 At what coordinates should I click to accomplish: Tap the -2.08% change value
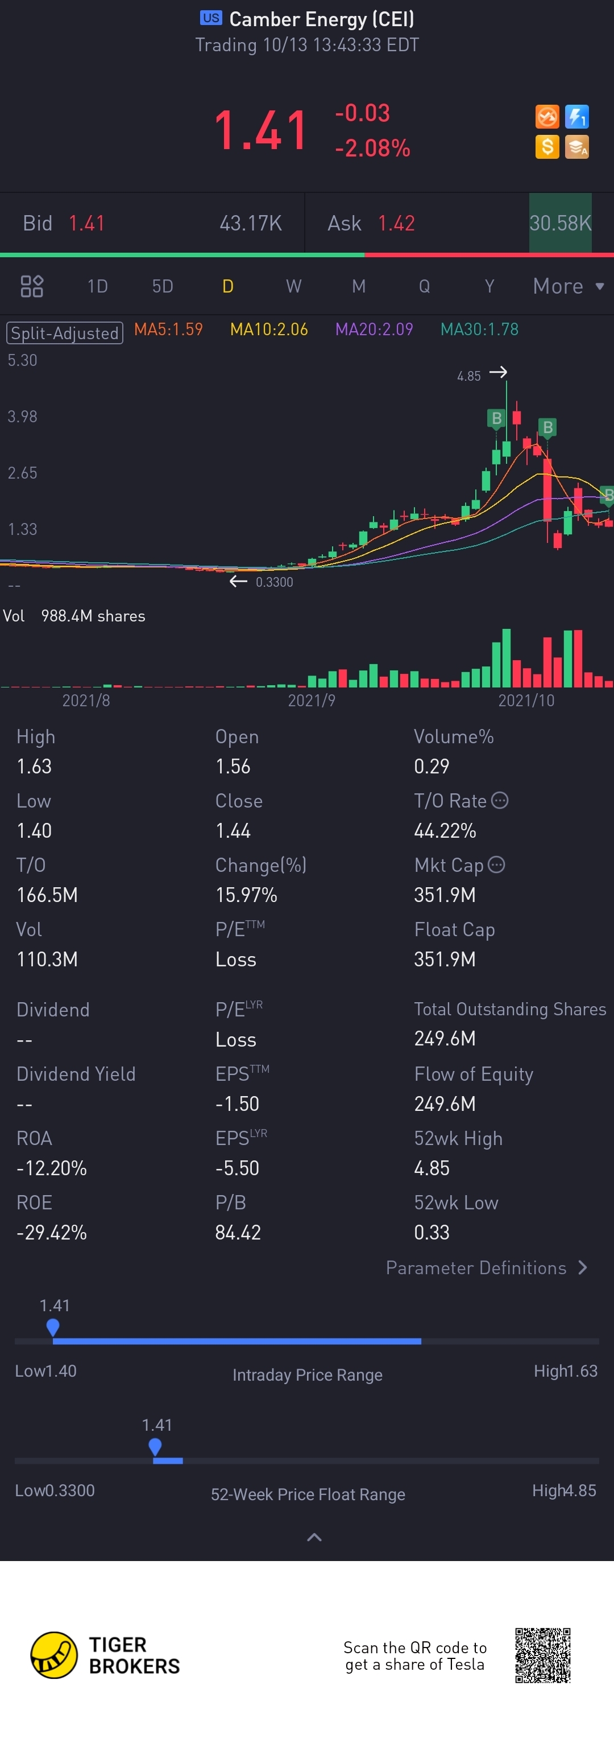tap(372, 148)
